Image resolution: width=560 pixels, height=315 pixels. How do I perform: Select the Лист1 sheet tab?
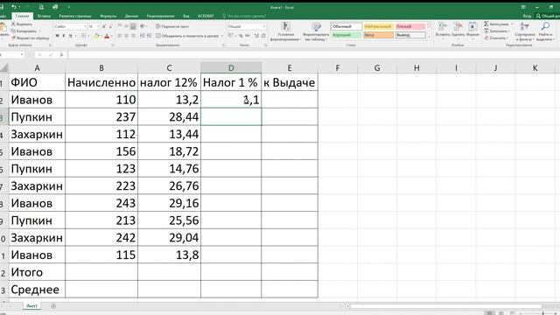point(31,306)
